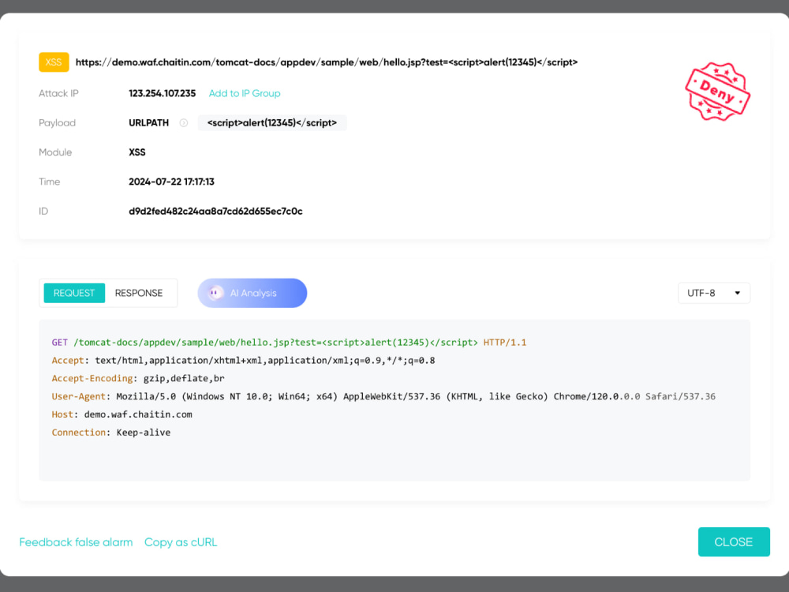
Task: Click Copy as cURL link
Action: (181, 542)
